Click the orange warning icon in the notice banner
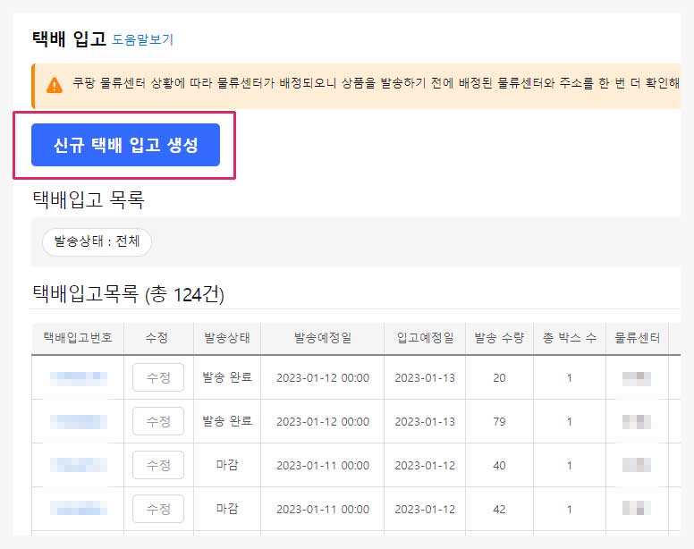The width and height of the screenshot is (694, 549). [55, 86]
